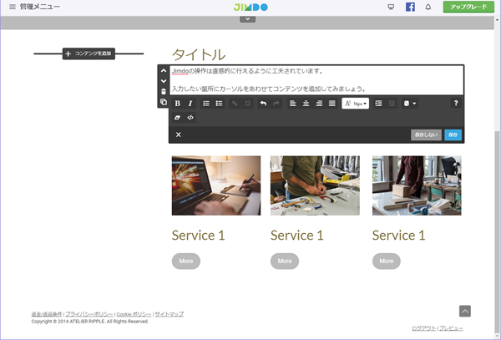Increase text indent
This screenshot has width=501, height=340.
378,104
